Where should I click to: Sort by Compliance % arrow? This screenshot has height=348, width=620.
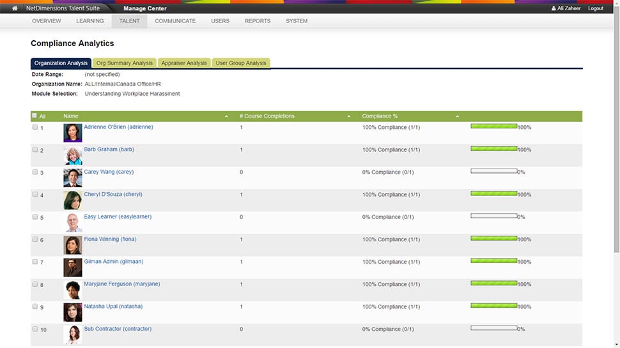[457, 116]
